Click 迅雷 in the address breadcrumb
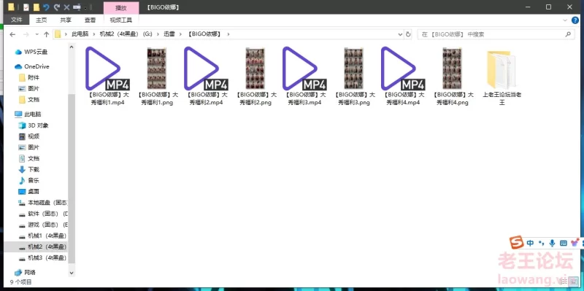This screenshot has height=291, width=584. tap(169, 34)
